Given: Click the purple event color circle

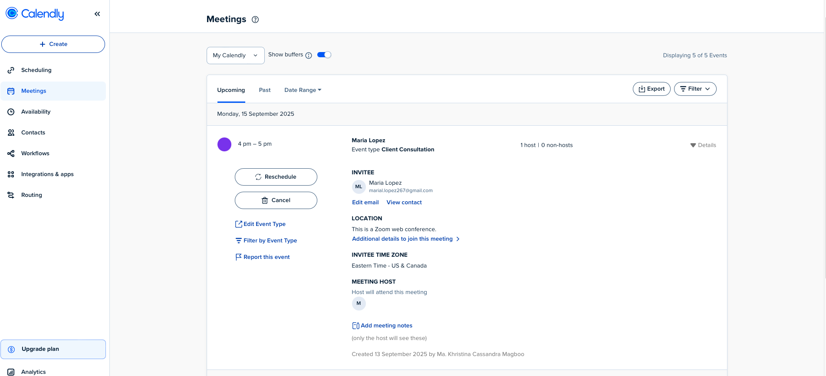Looking at the screenshot, I should click(224, 144).
